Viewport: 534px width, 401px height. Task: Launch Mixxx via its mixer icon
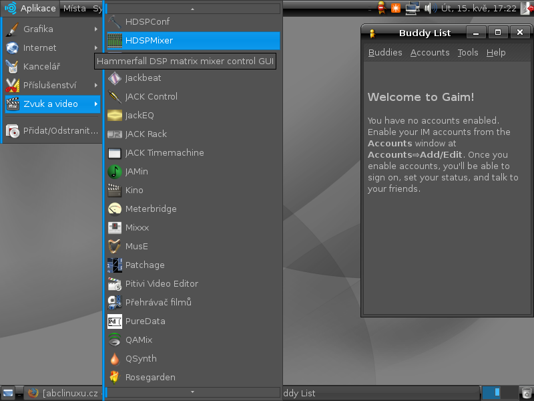115,228
